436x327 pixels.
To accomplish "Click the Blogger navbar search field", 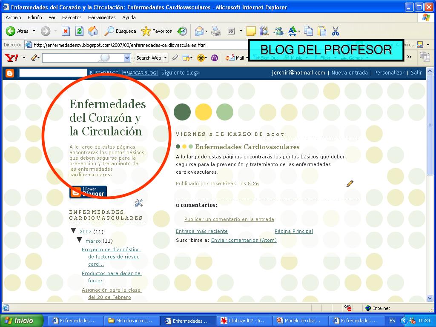I will click(x=53, y=72).
